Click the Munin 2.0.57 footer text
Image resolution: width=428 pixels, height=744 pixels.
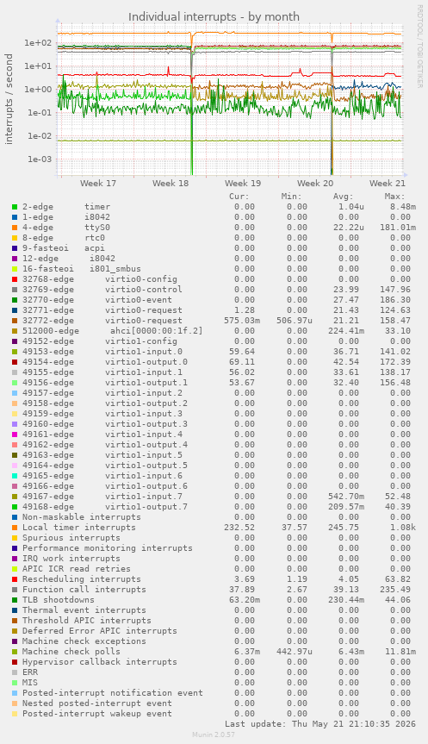pos(214,735)
